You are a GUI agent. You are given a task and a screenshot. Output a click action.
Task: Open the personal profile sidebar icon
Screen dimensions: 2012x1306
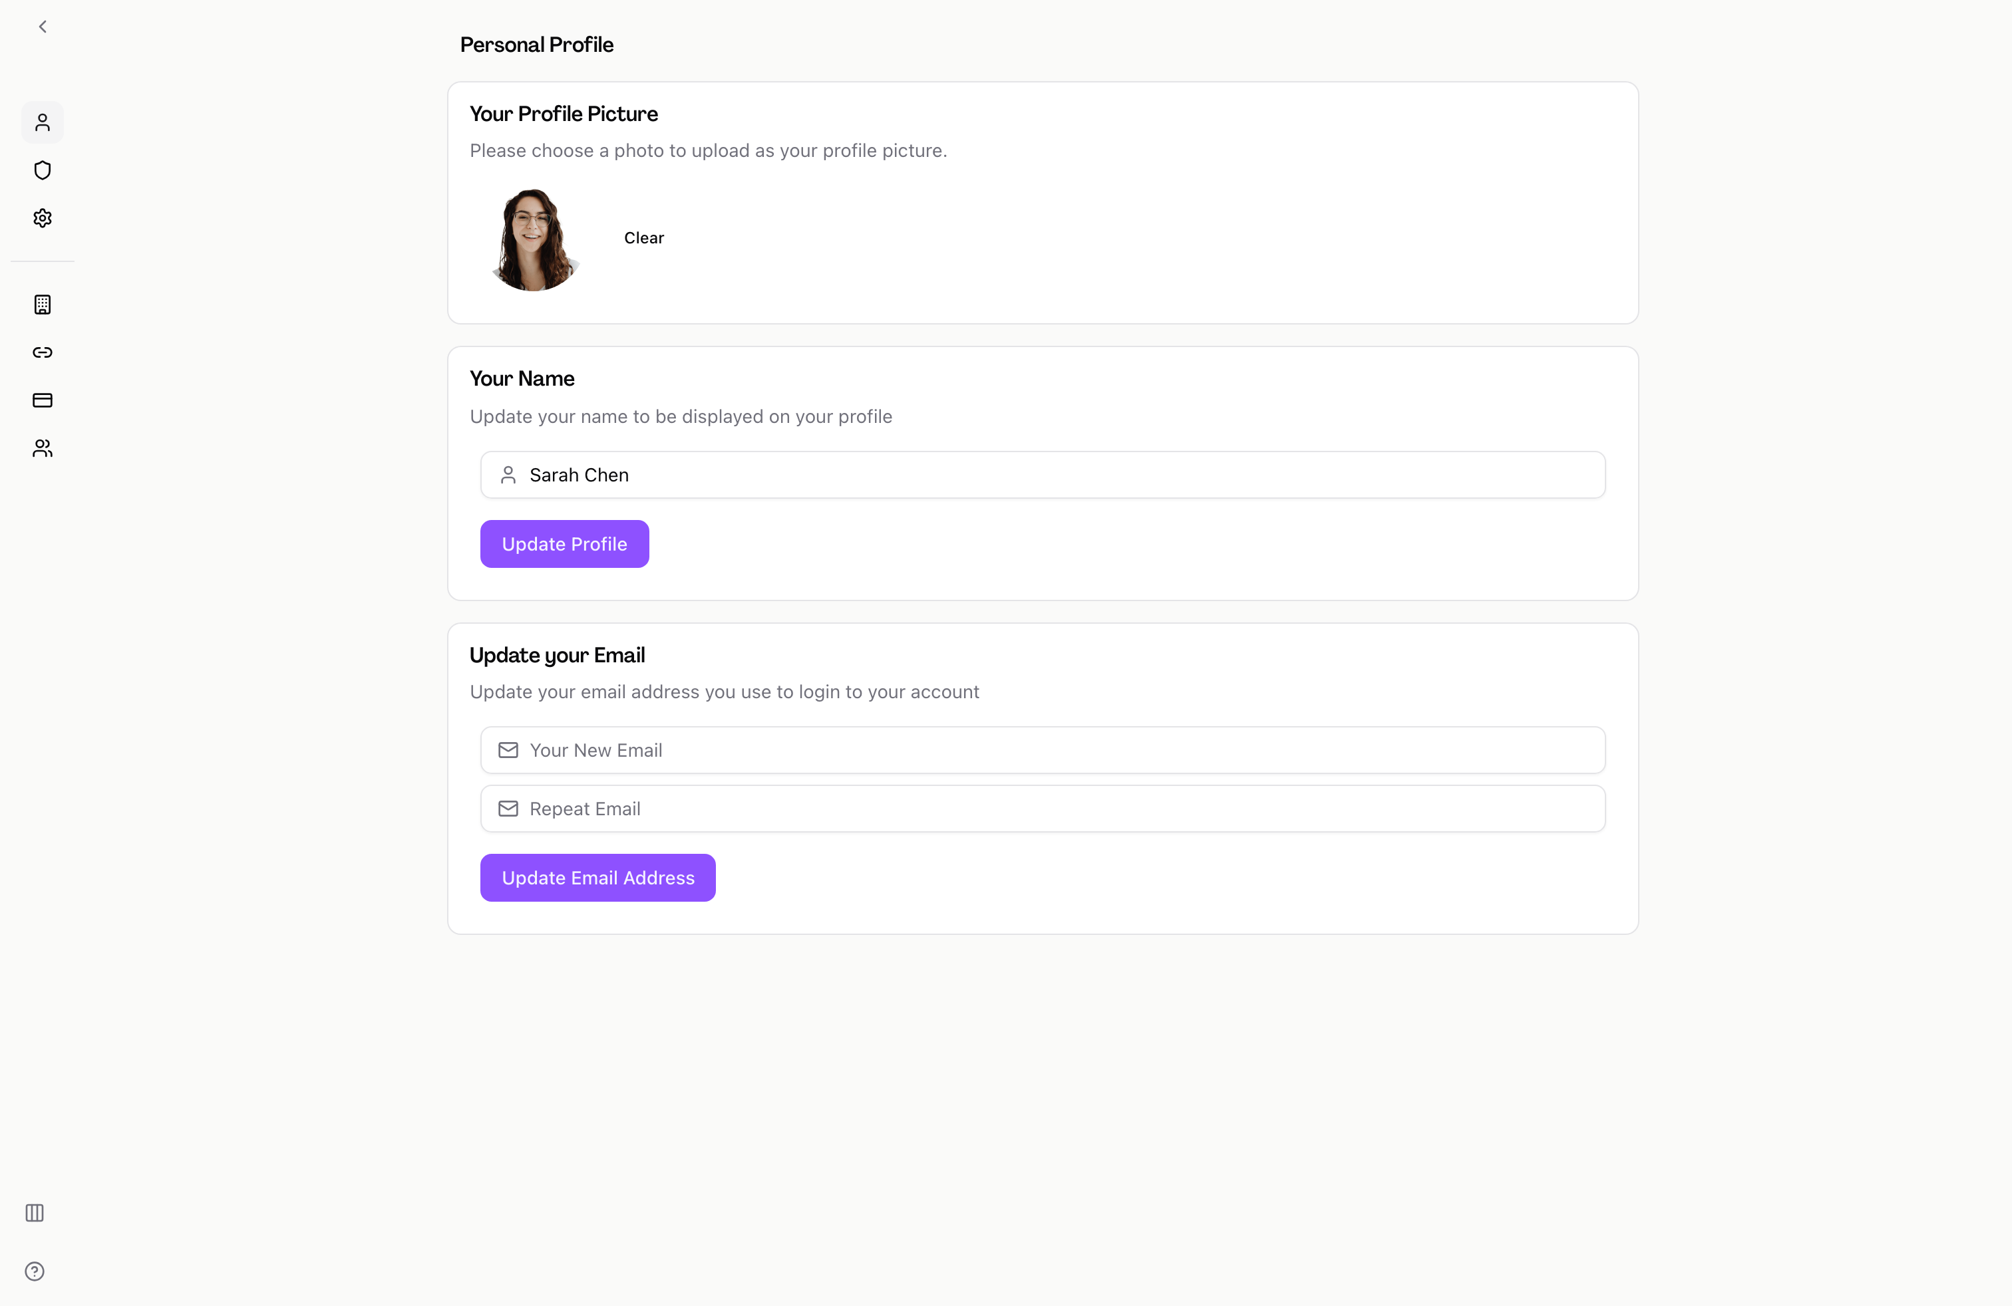point(43,123)
